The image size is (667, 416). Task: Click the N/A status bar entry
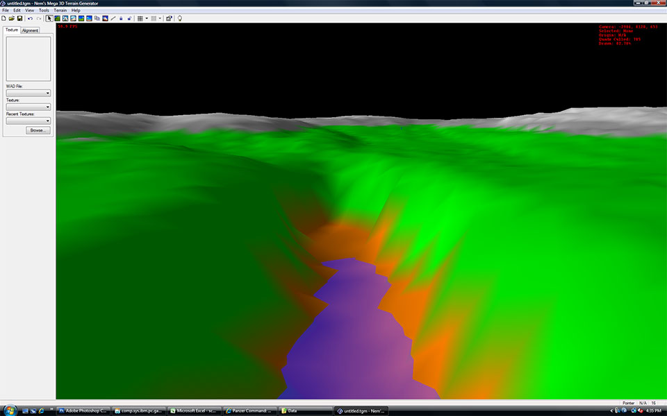tap(643, 403)
